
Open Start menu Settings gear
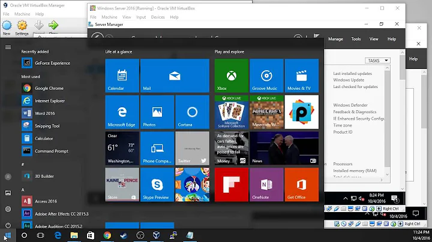click(8, 209)
